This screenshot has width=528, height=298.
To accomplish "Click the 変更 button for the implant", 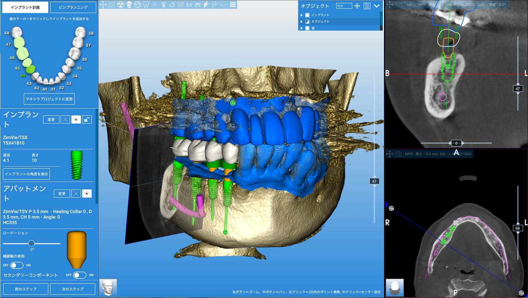I will [51, 119].
